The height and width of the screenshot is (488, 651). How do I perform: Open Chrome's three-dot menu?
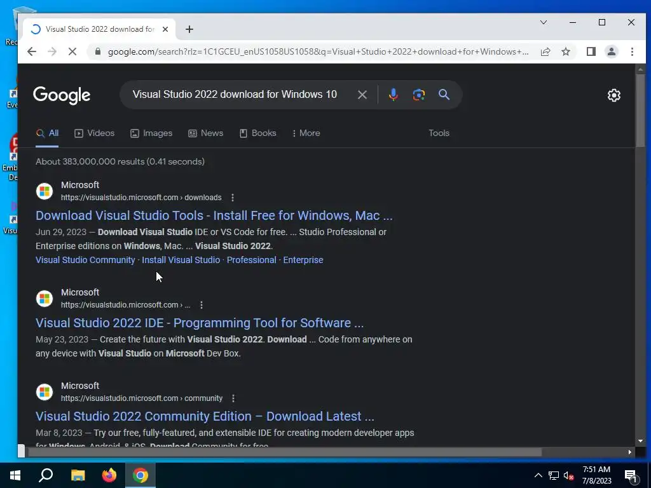632,51
